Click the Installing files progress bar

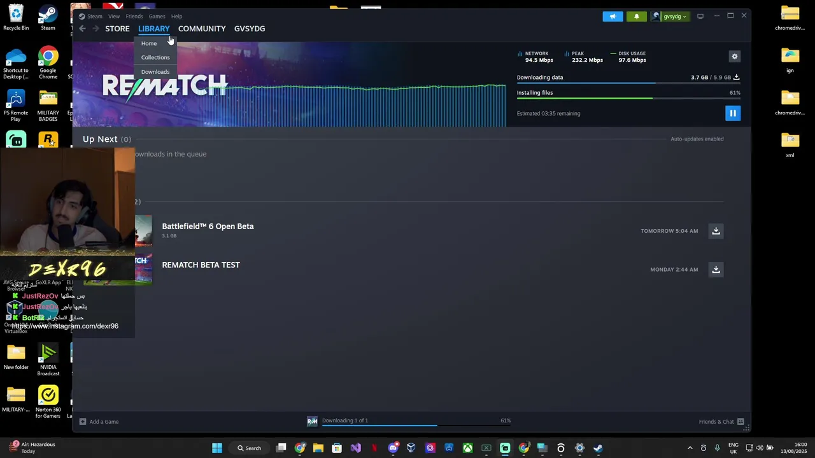coord(628,99)
